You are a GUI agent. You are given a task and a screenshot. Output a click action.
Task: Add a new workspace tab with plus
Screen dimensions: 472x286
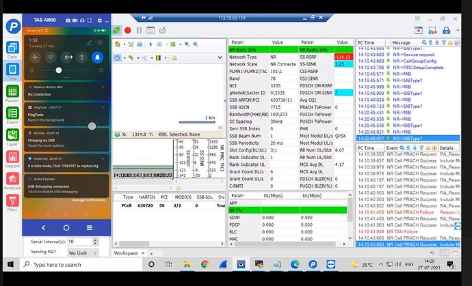coord(151,253)
